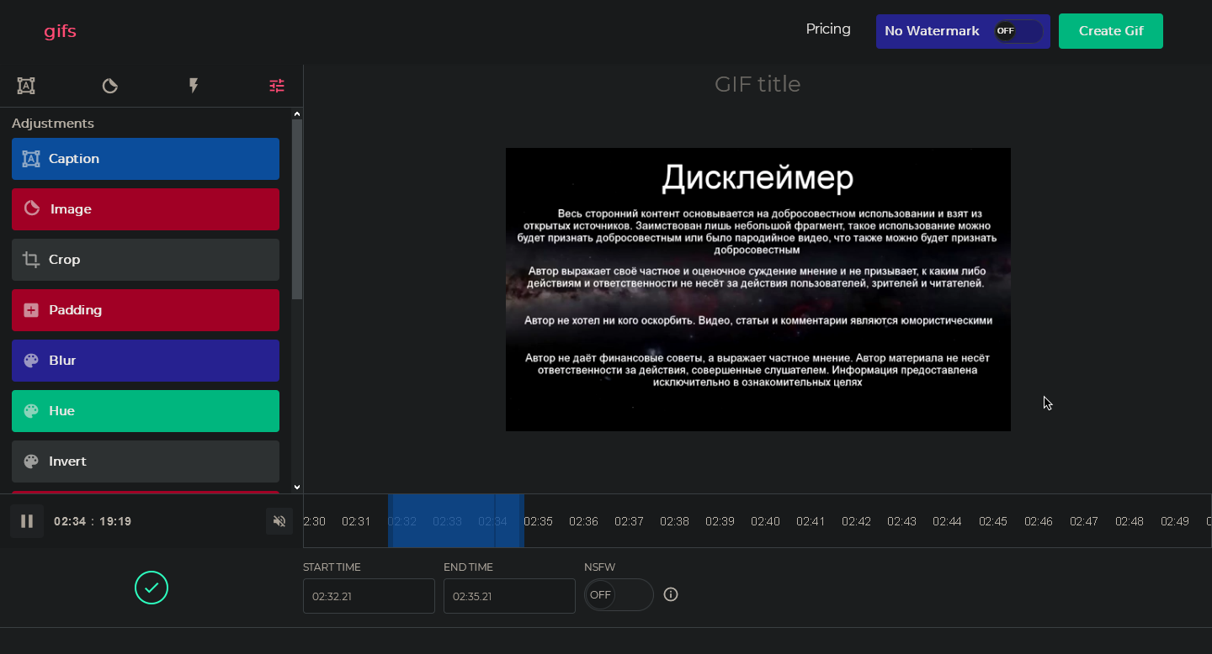Viewport: 1212px width, 654px height.
Task: Jump to 02:31 on the timeline
Action: 356,521
